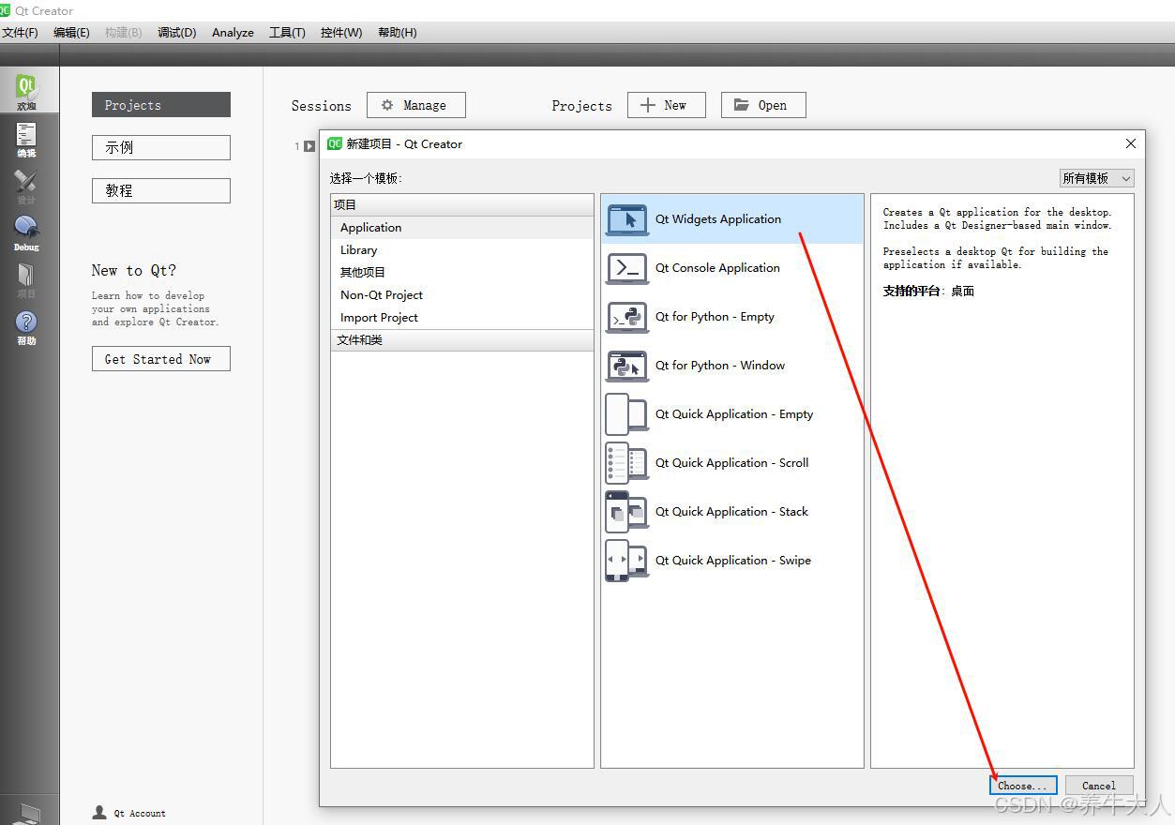Select Qt Quick Application - Stack icon

627,512
